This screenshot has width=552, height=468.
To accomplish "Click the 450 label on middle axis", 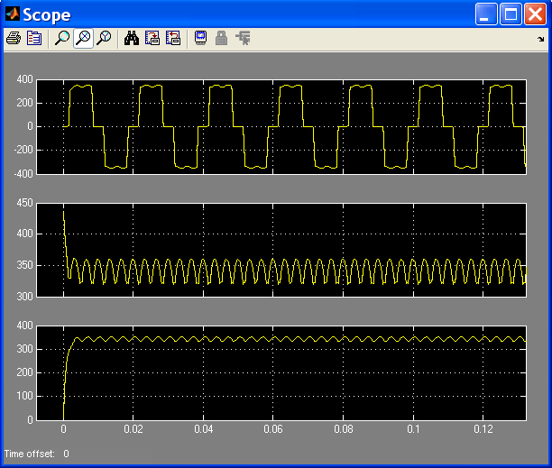I will [24, 203].
